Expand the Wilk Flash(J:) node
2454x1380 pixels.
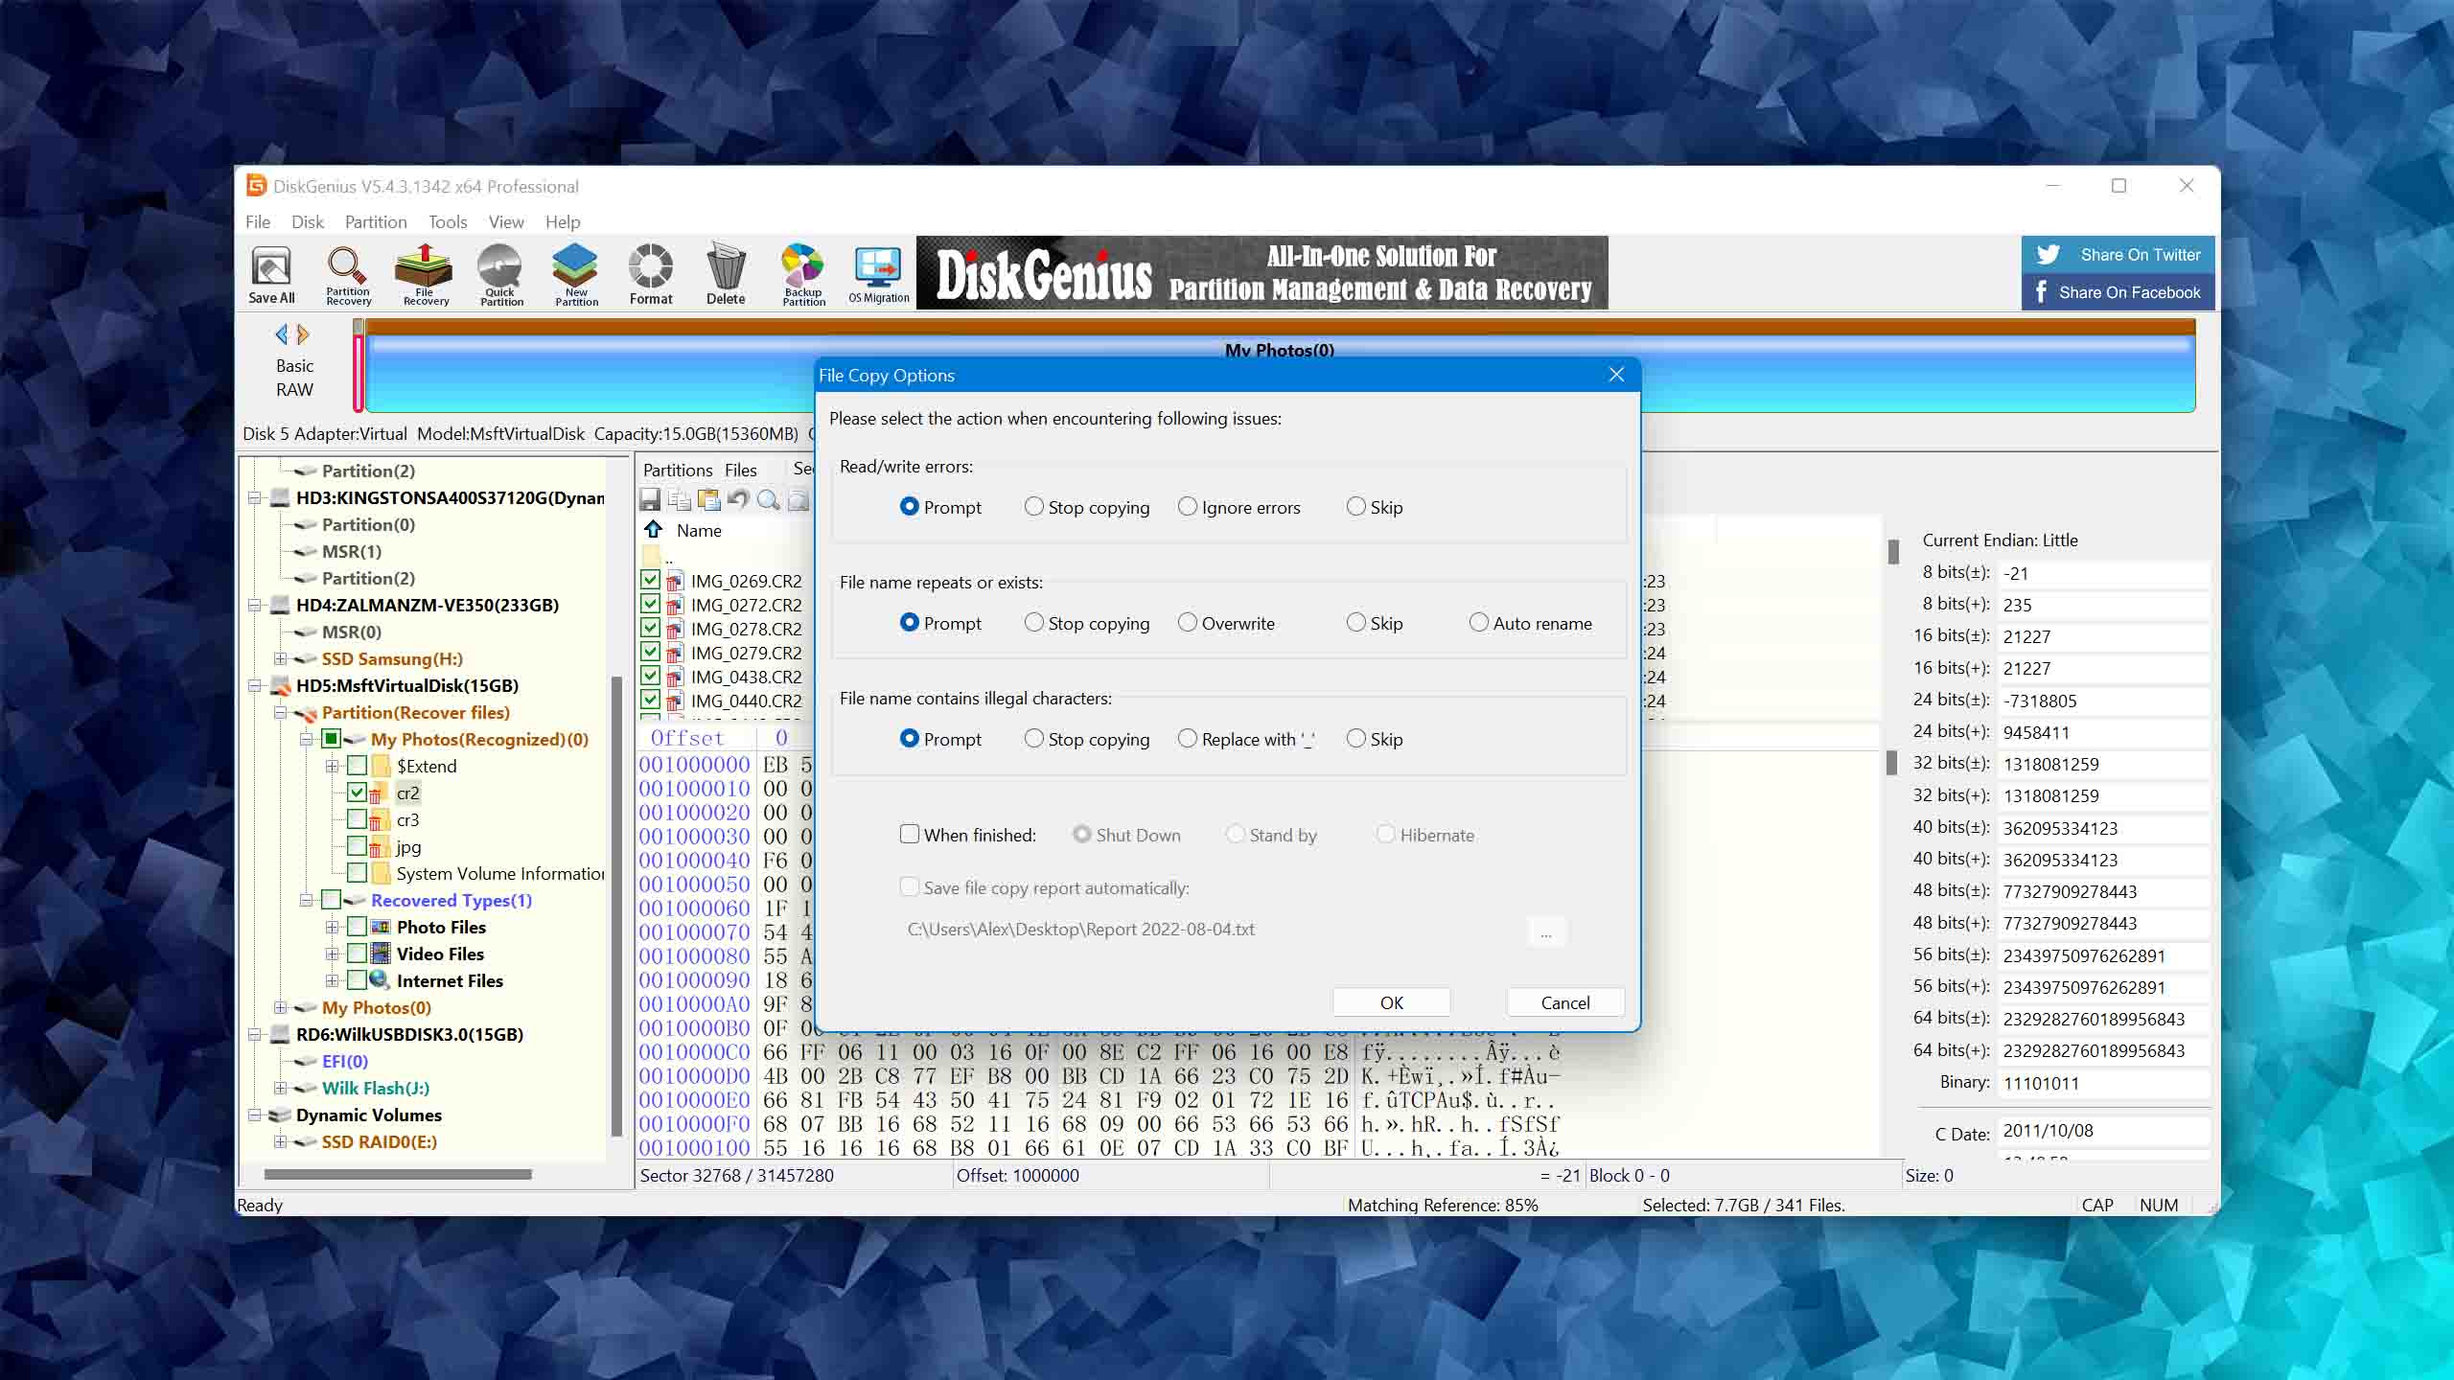280,1089
